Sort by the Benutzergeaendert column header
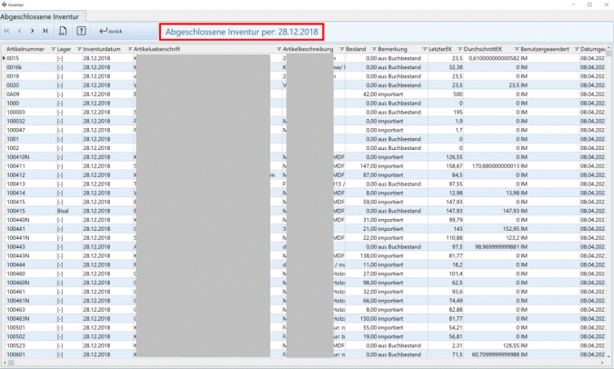The image size is (614, 369). click(x=544, y=49)
